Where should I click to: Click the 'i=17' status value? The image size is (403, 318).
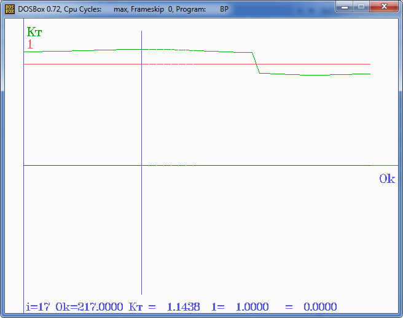coord(38,307)
